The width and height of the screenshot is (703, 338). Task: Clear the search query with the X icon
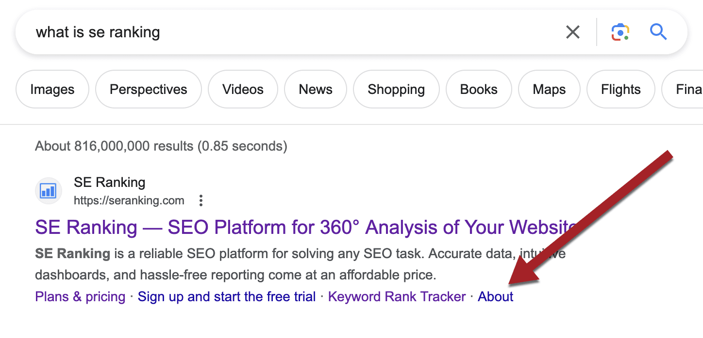click(x=573, y=32)
